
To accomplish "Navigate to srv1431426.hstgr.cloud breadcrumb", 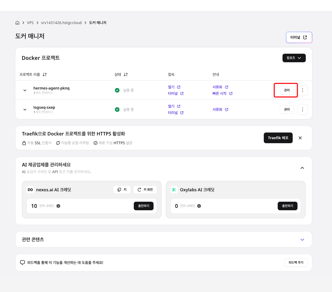I will click(61, 23).
